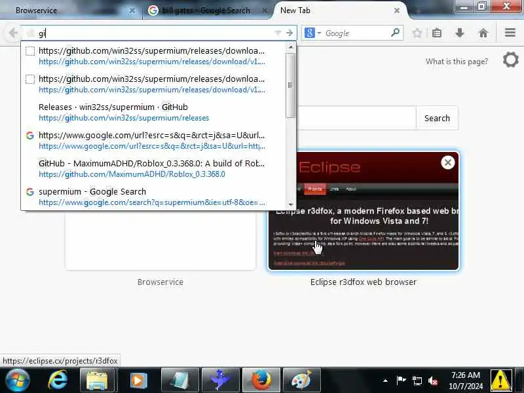
Task: Open Windows Media Player from taskbar
Action: (x=138, y=380)
